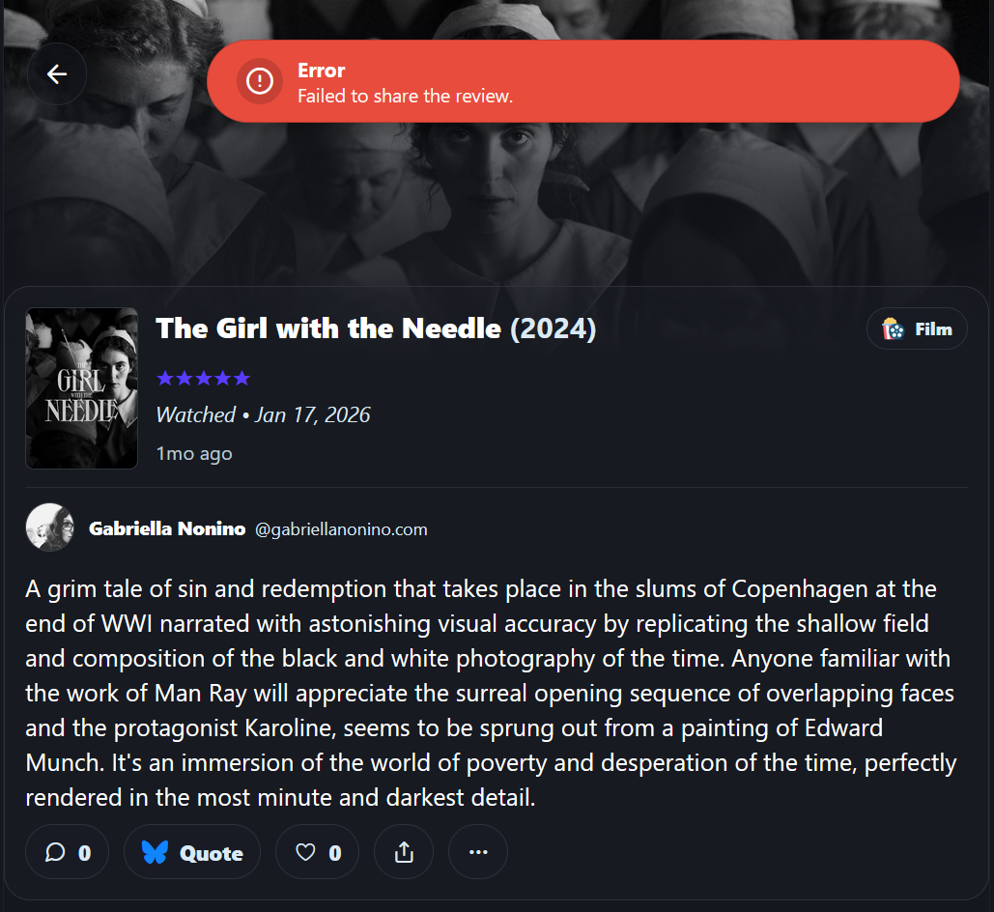The width and height of the screenshot is (994, 912).
Task: Go back using the arrow button
Action: pos(57,74)
